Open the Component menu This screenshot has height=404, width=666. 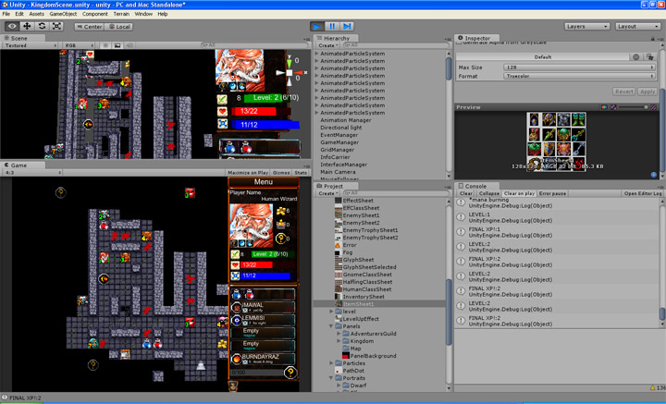(x=94, y=14)
